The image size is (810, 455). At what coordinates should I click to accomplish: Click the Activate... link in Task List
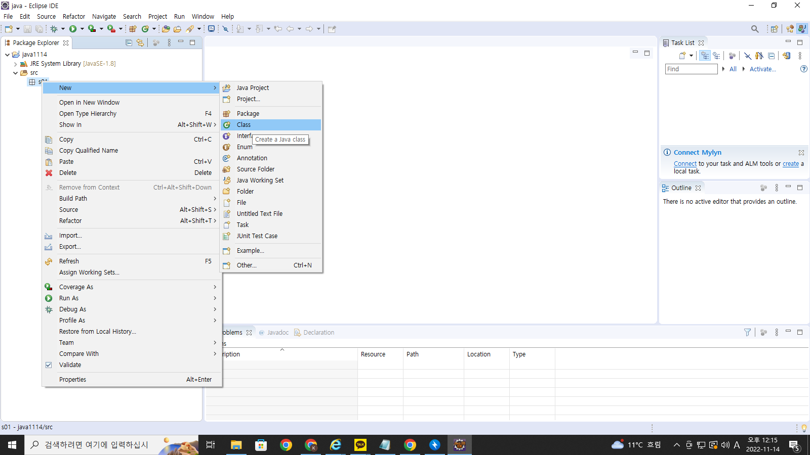[x=763, y=69]
